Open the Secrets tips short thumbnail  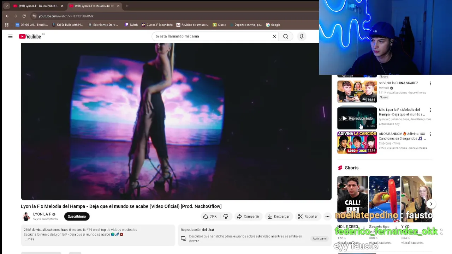385,199
